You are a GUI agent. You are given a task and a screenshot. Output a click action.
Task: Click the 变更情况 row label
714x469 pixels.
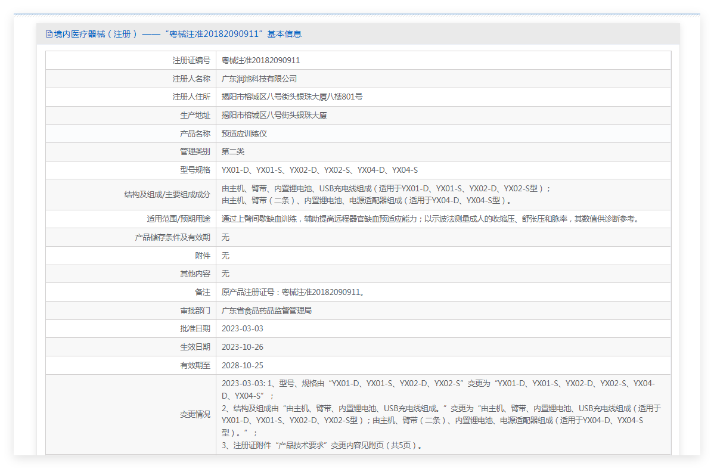(195, 414)
